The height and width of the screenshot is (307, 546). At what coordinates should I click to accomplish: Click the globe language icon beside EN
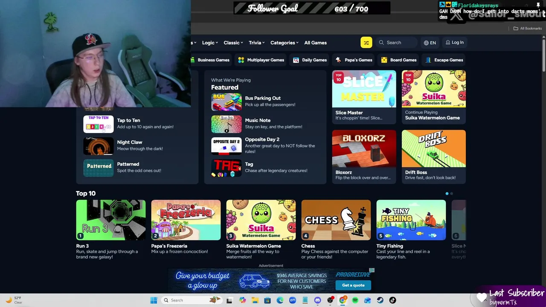coord(426,43)
